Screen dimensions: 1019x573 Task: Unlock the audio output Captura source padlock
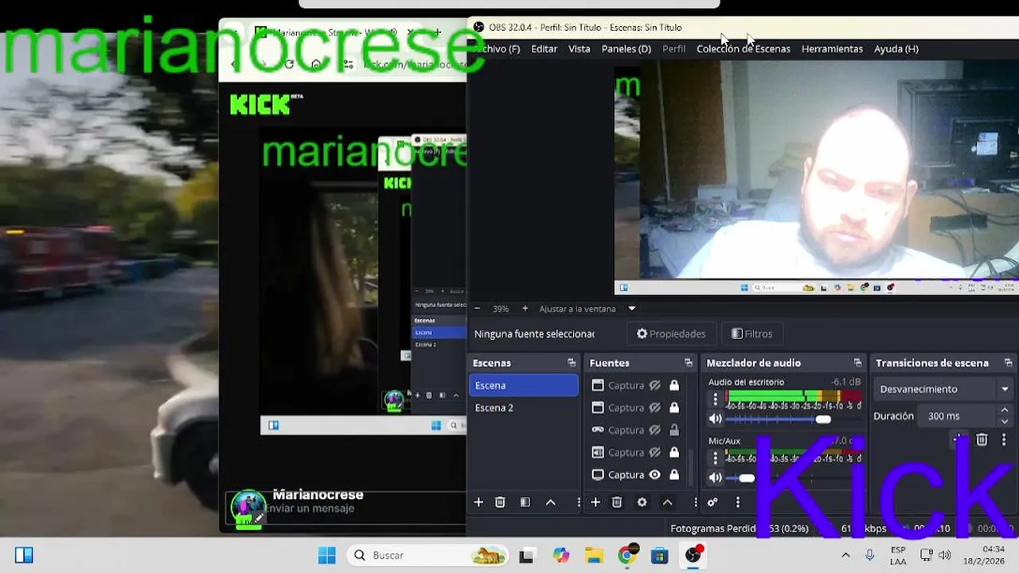674,453
